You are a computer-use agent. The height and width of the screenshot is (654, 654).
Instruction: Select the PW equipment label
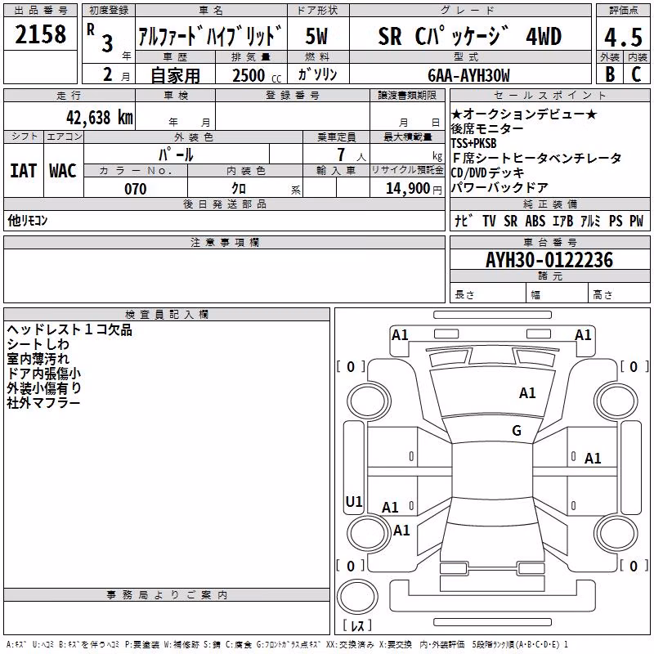point(637,221)
